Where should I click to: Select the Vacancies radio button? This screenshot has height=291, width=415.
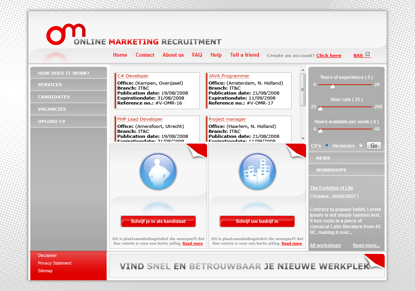(x=360, y=145)
